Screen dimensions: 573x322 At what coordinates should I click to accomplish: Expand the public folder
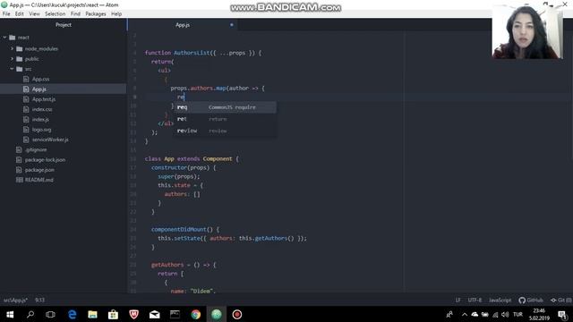(12, 59)
